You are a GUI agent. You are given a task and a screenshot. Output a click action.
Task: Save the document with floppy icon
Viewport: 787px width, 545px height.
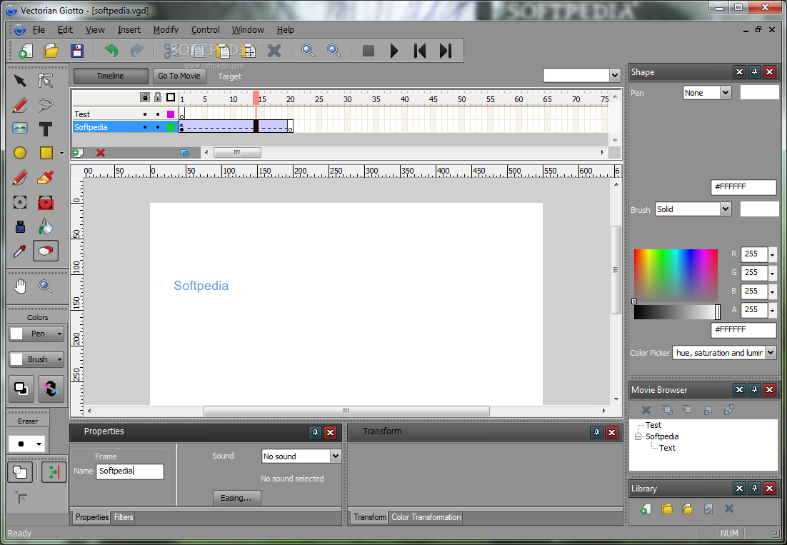coord(77,51)
